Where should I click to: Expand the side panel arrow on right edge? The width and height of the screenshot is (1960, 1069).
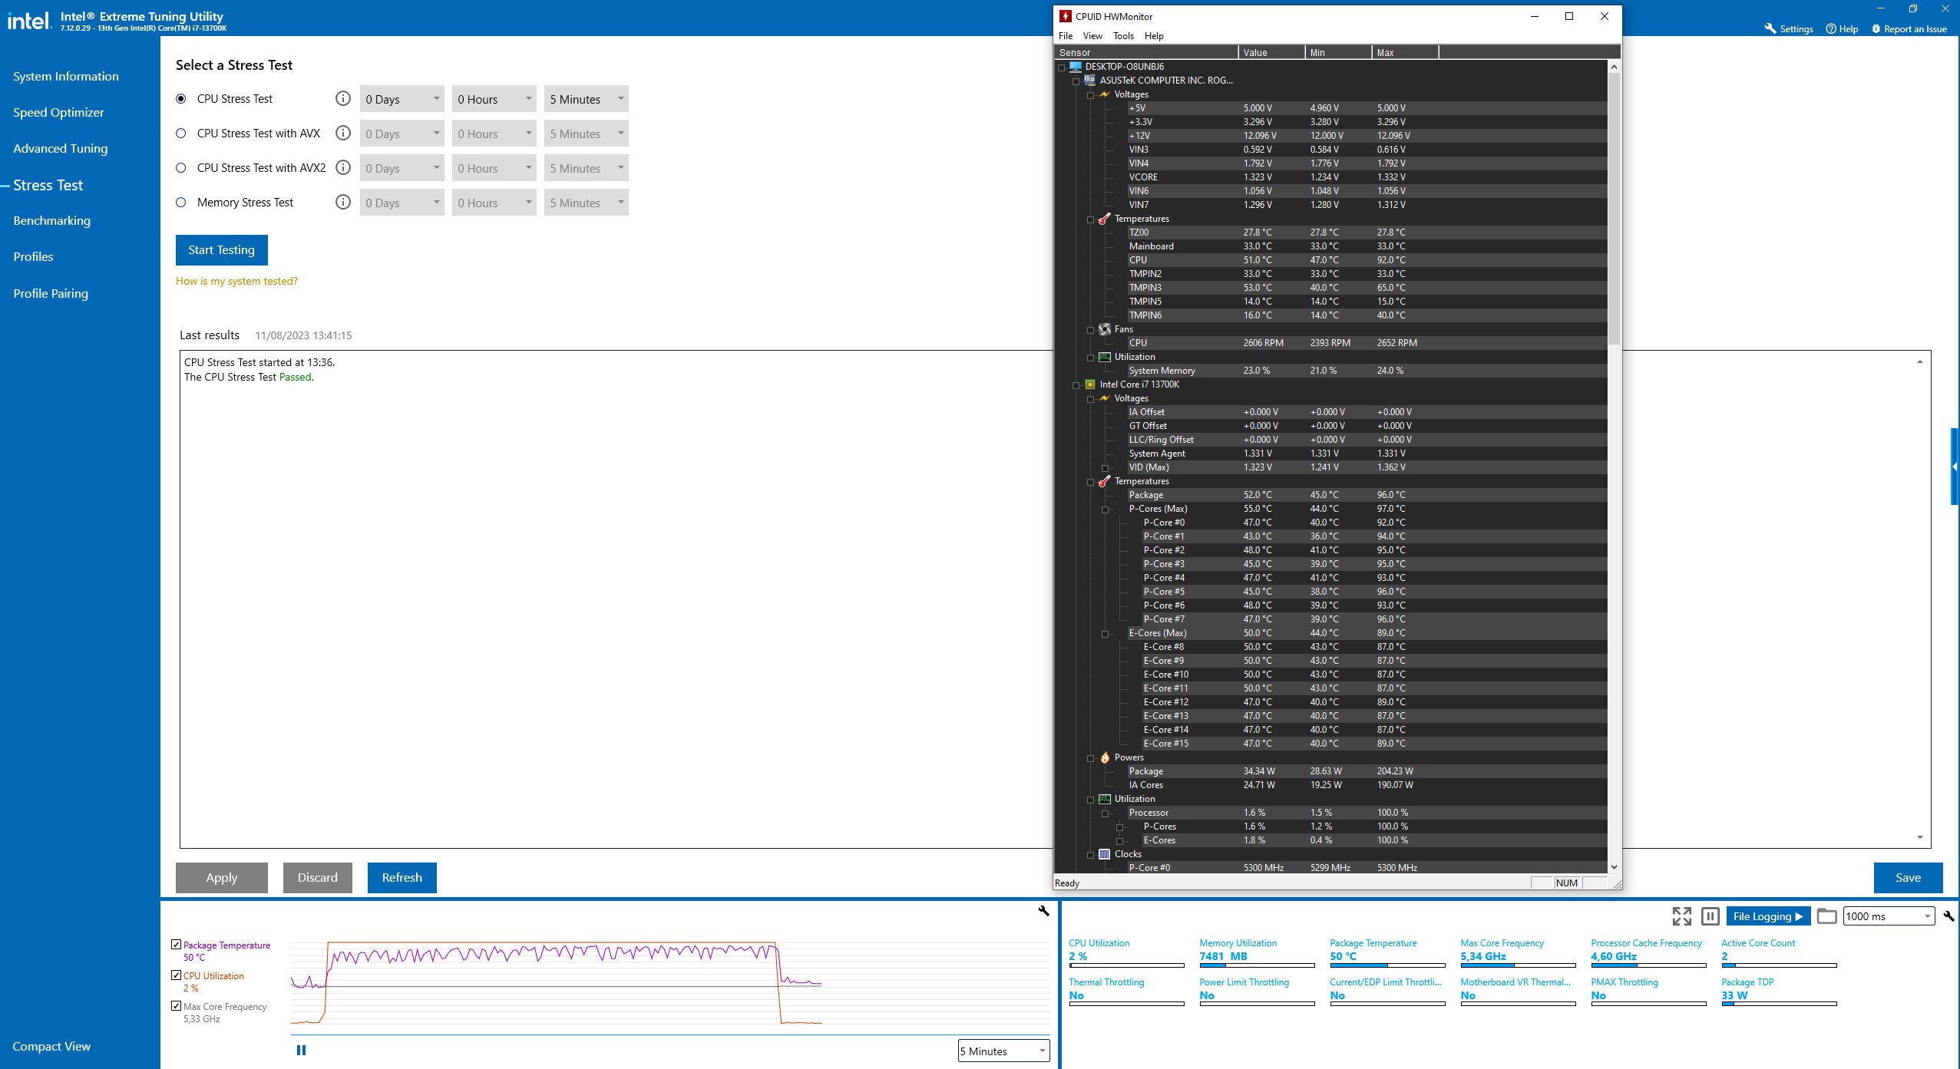coord(1955,467)
